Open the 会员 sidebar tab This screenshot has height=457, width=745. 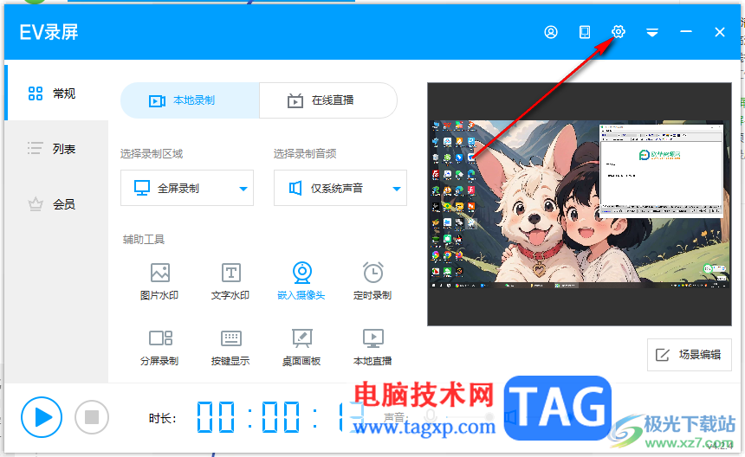(56, 204)
